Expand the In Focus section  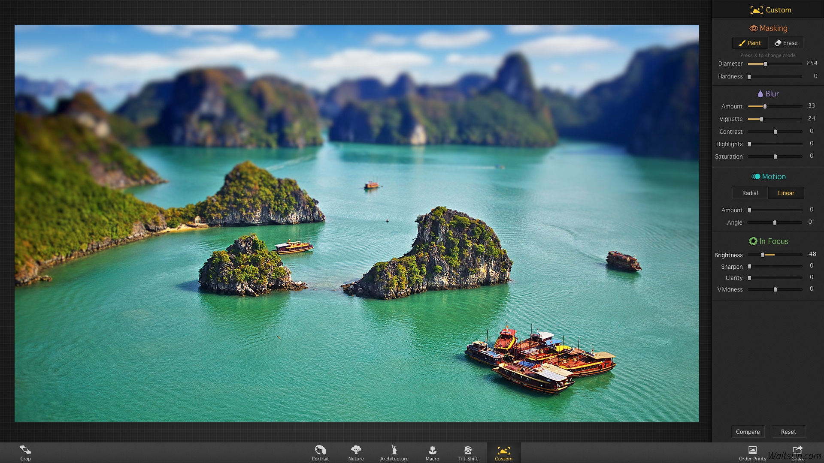point(768,241)
